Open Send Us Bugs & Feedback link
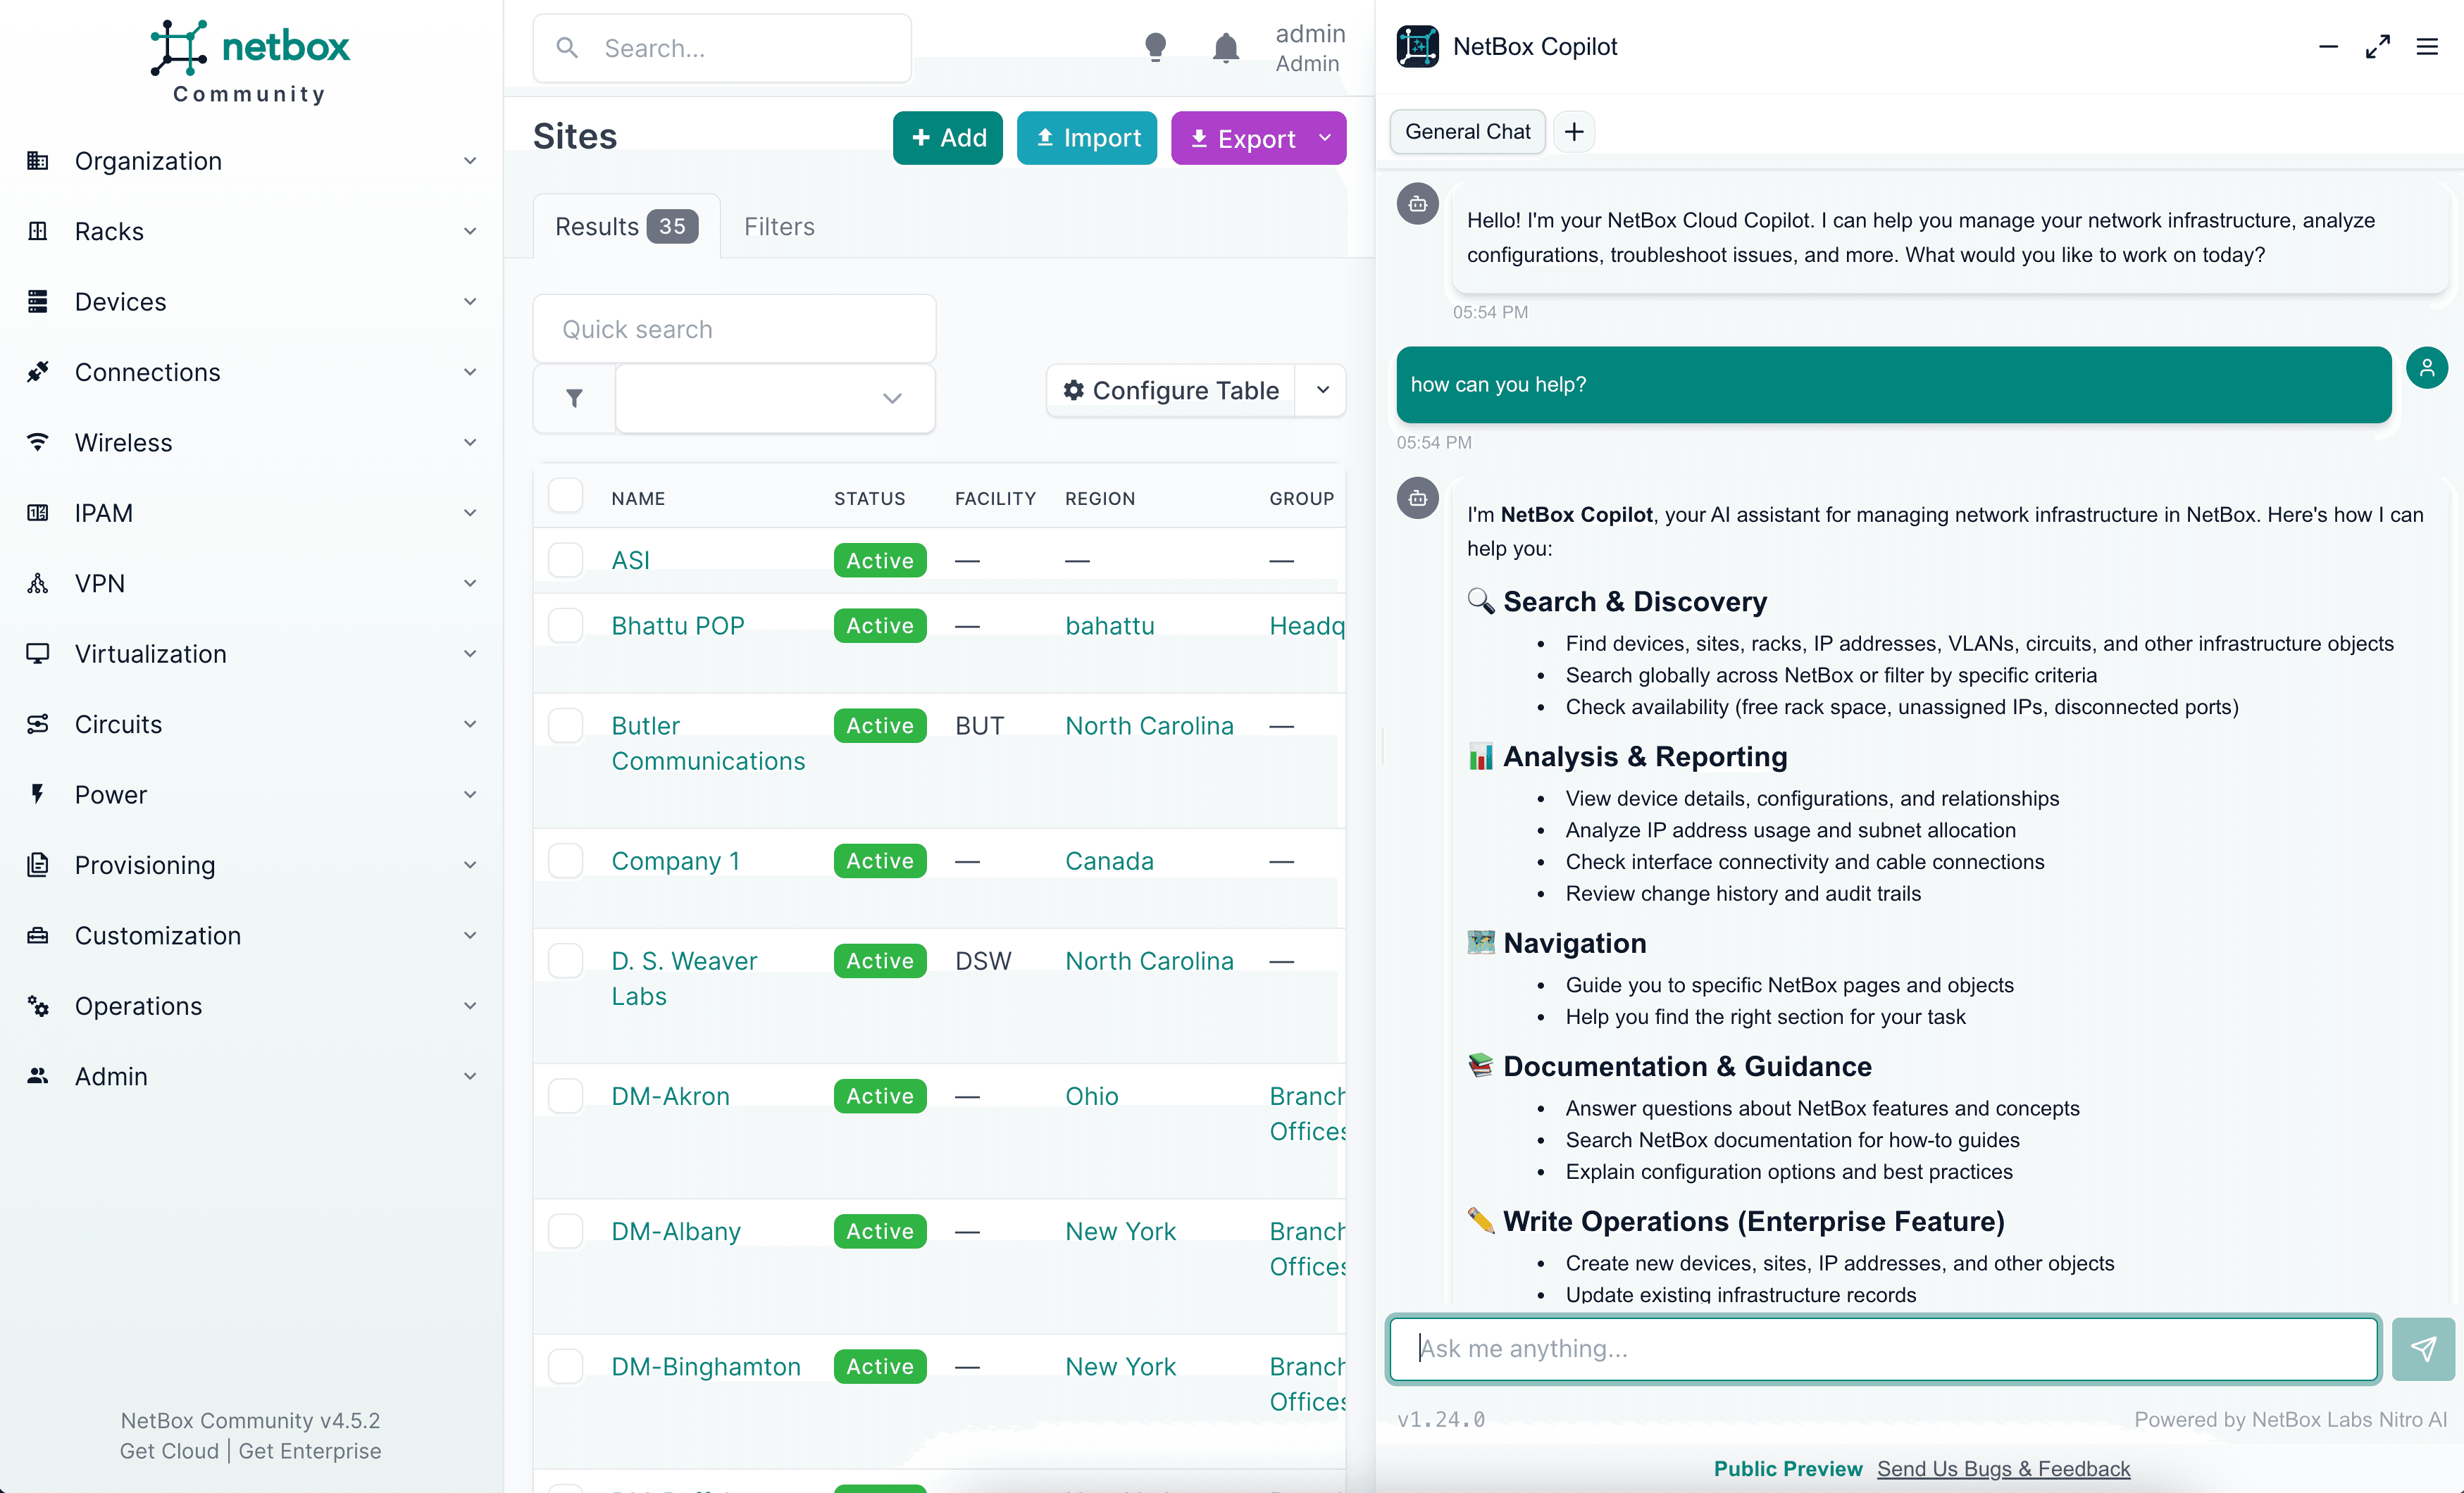 [2003, 1468]
